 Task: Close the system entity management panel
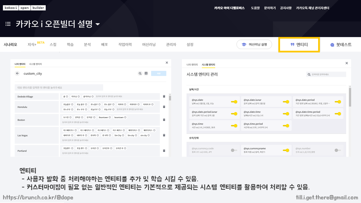point(347,63)
